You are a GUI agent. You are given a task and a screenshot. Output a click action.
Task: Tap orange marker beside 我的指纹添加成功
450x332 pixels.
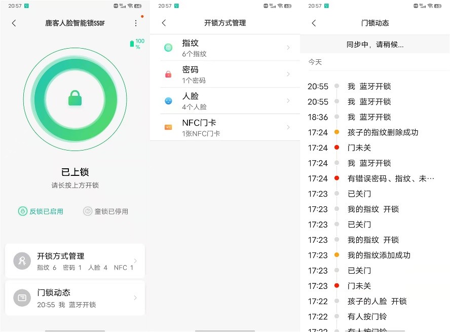(x=336, y=255)
